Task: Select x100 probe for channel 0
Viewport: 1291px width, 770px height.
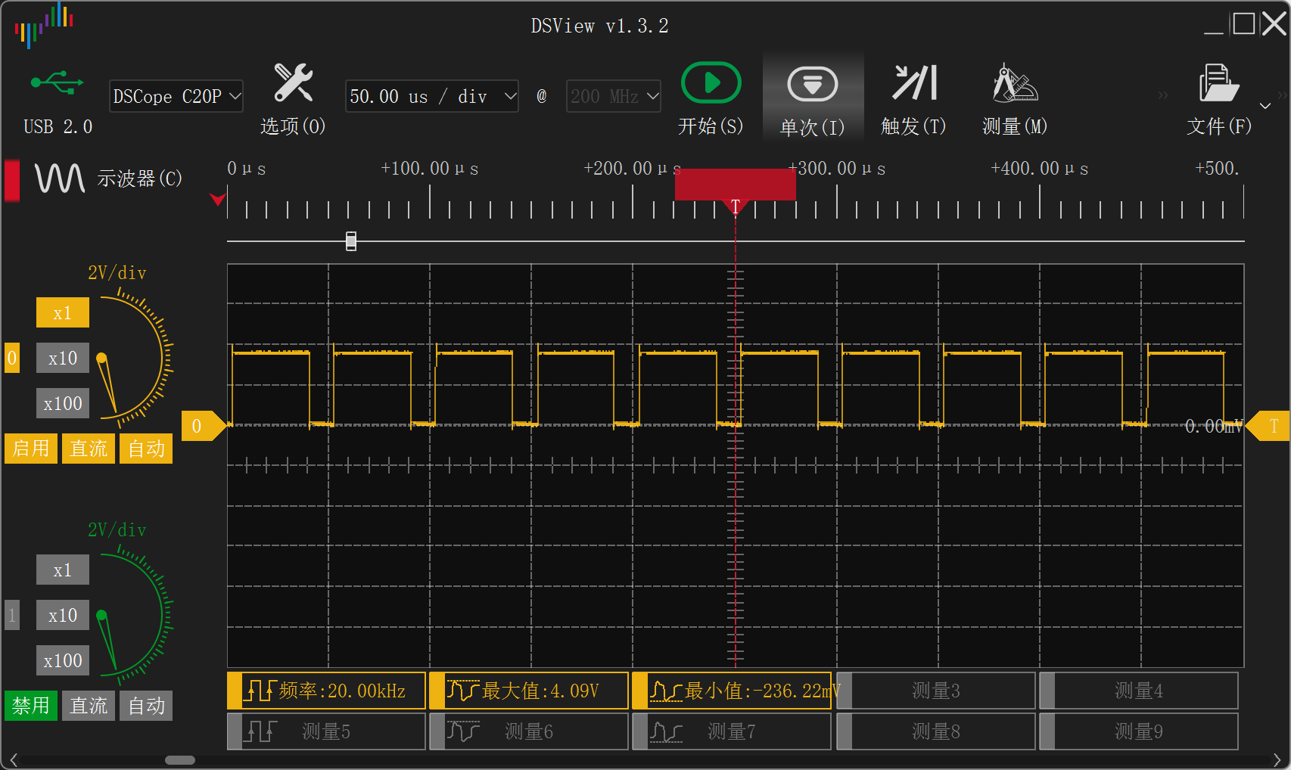Action: [63, 403]
